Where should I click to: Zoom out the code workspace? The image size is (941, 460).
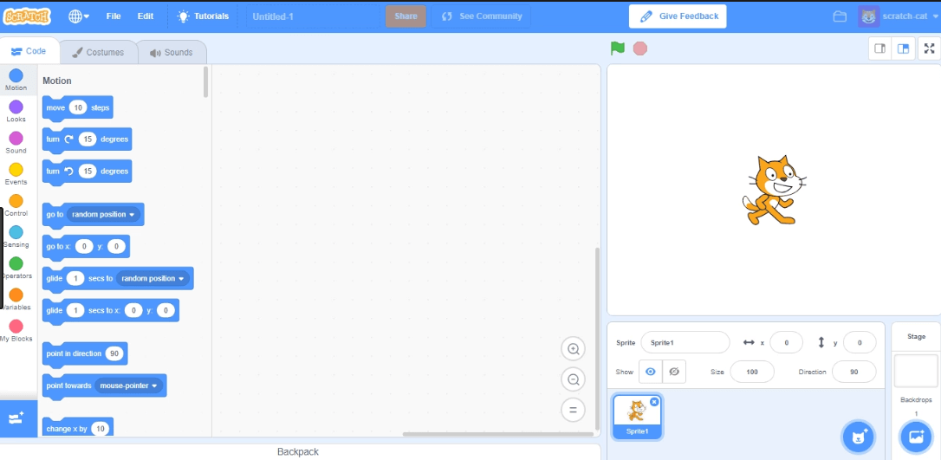pos(573,379)
